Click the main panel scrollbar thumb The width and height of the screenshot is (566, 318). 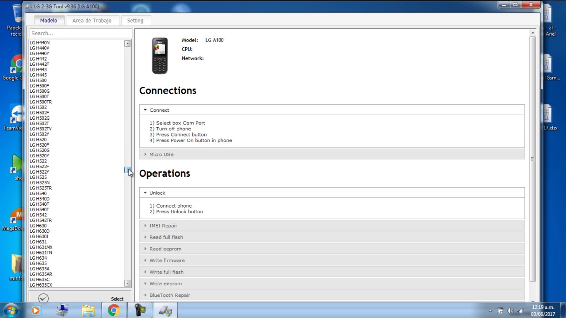(532, 159)
